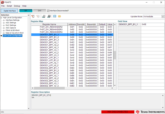The image size is (165, 114).
Task: Click the Default column header
Action: 102,24
